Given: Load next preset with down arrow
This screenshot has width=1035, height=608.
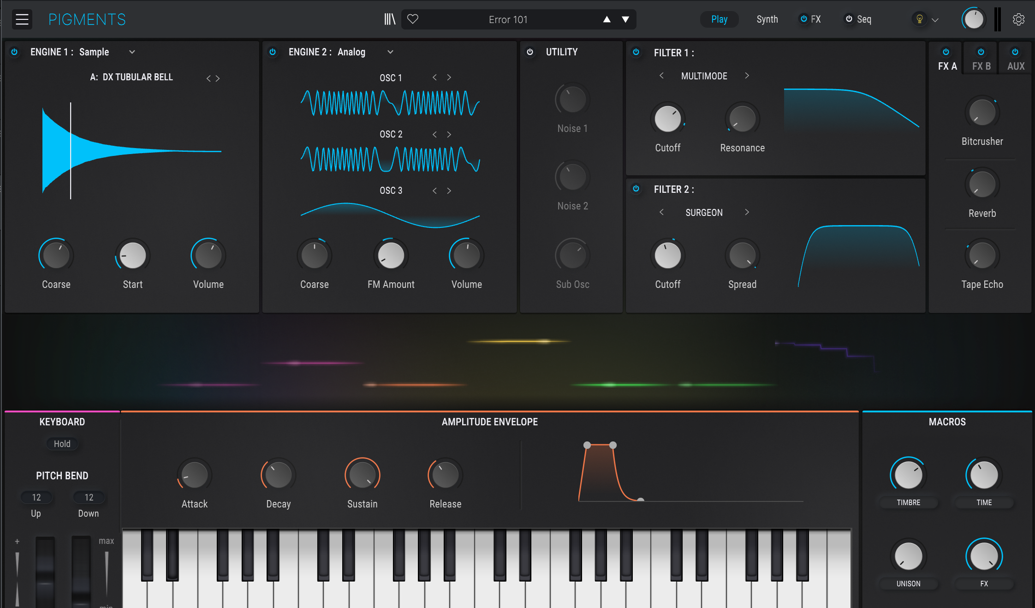Looking at the screenshot, I should (x=625, y=19).
